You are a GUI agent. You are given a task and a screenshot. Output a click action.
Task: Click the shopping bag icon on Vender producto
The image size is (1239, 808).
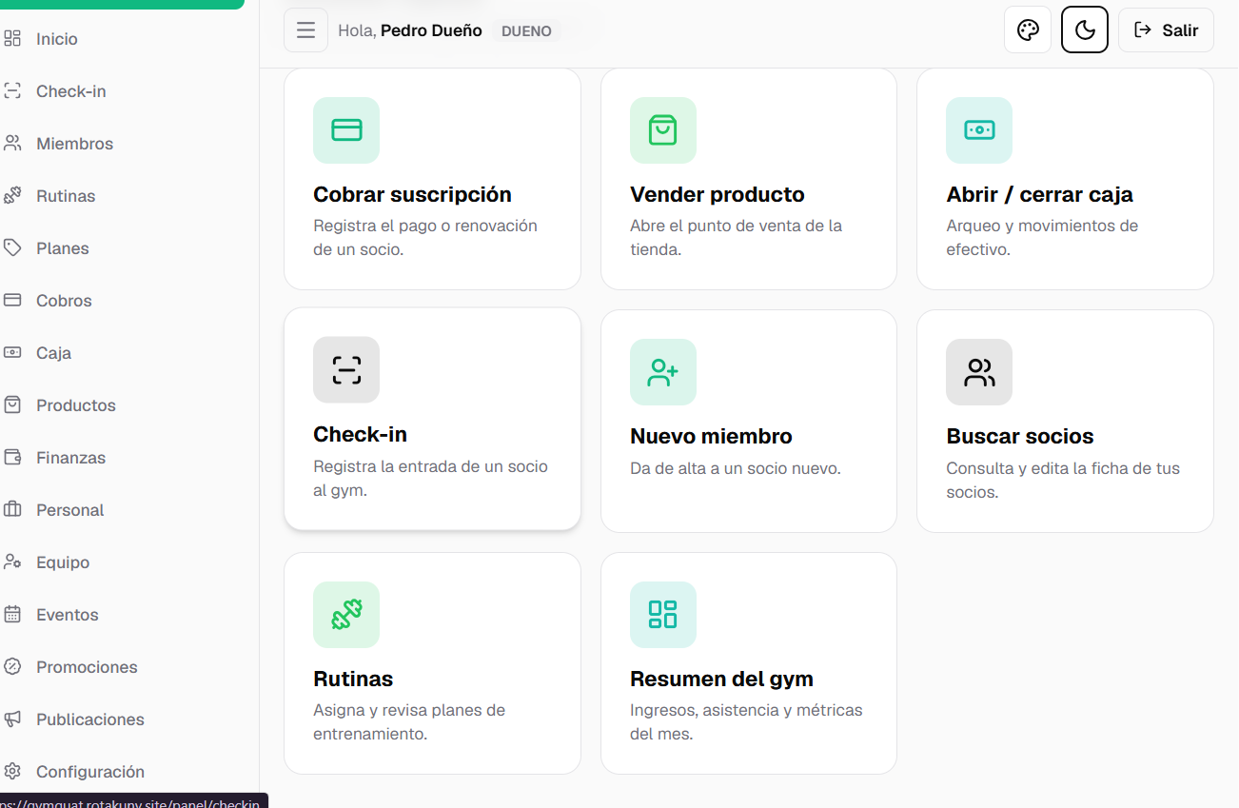[x=663, y=130]
